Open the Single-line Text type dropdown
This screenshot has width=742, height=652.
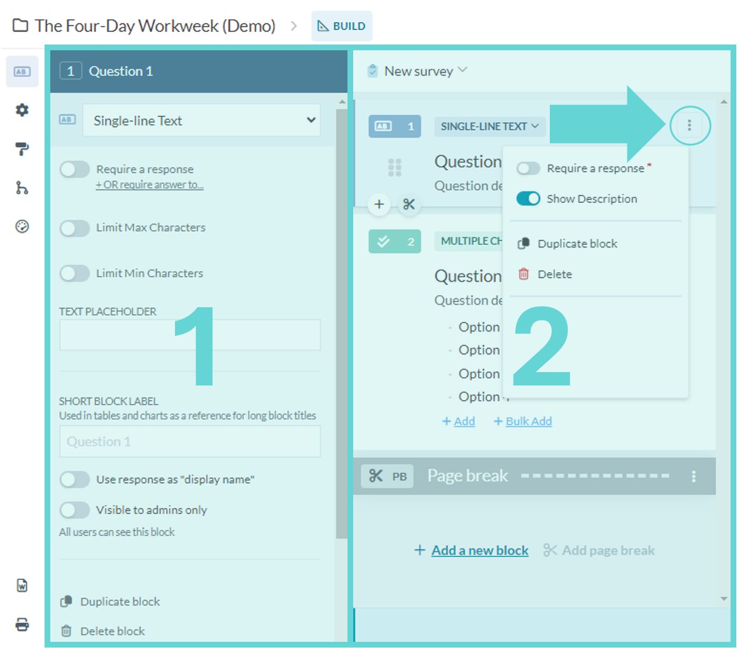point(202,121)
